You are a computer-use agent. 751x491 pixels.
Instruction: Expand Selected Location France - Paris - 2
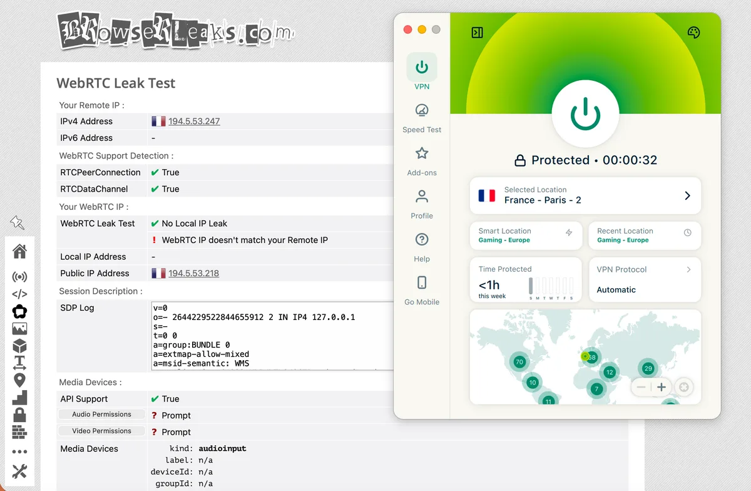pyautogui.click(x=585, y=195)
